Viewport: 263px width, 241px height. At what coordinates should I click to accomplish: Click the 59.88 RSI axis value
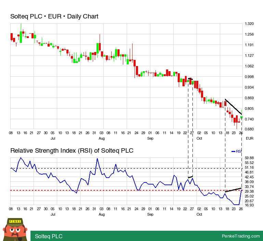pyautogui.click(x=249, y=158)
